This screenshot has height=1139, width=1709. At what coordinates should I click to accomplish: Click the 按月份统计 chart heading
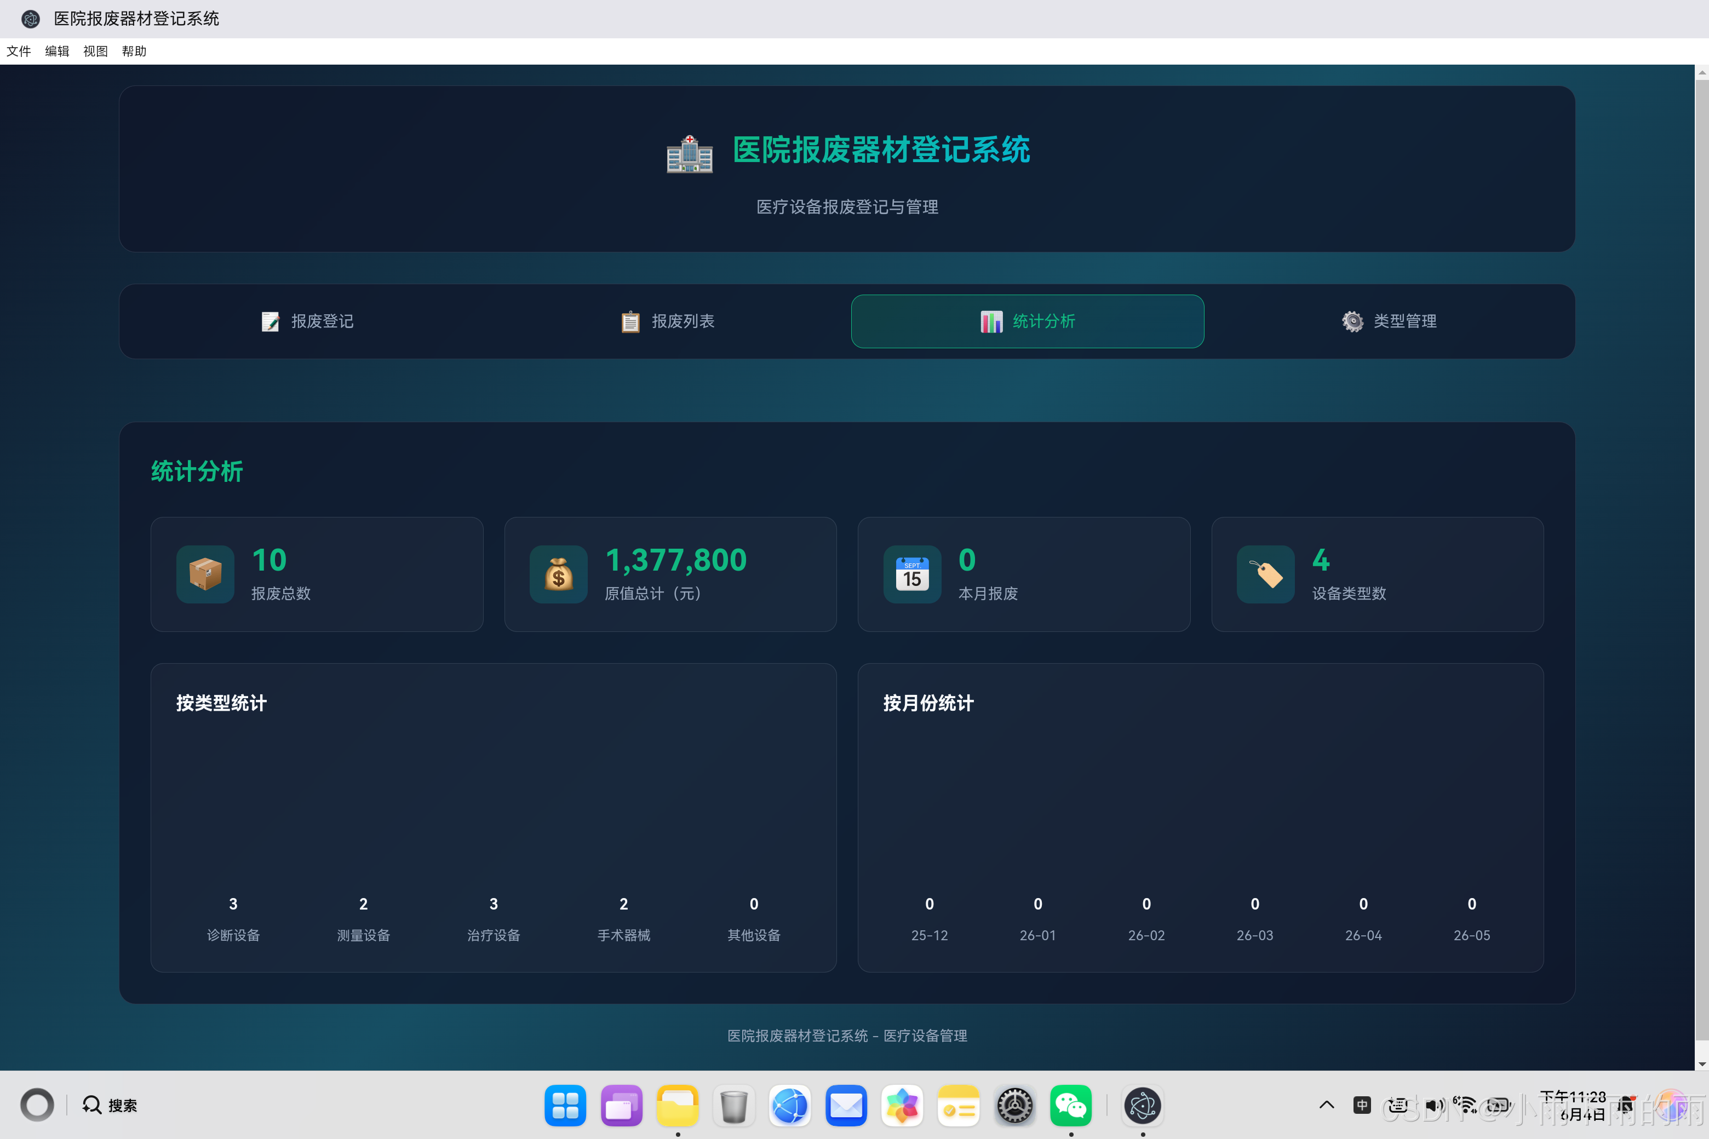pyautogui.click(x=928, y=703)
